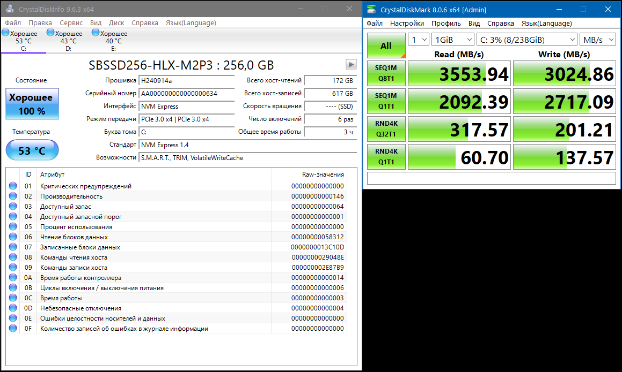Click total host reads value 172 GB
The image size is (622, 372).
point(330,81)
